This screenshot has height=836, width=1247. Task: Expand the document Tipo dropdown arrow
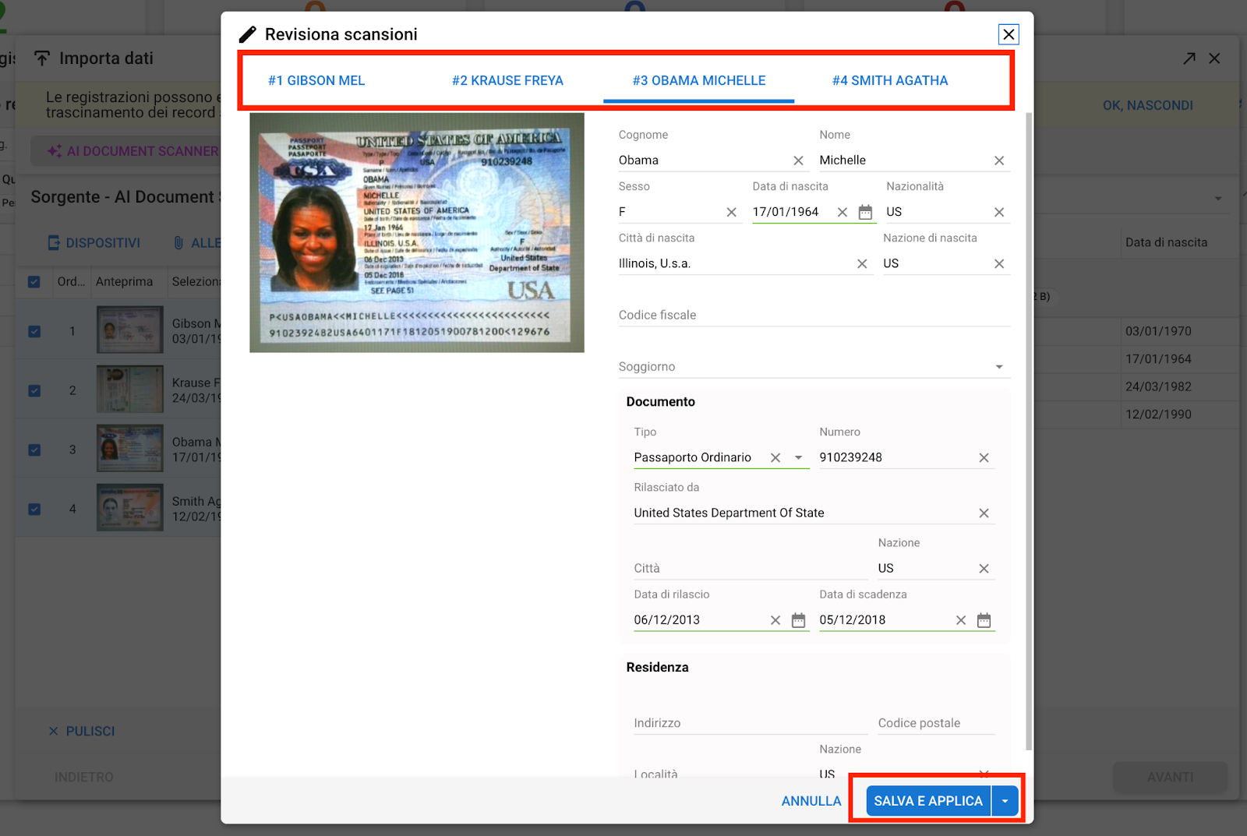(798, 458)
